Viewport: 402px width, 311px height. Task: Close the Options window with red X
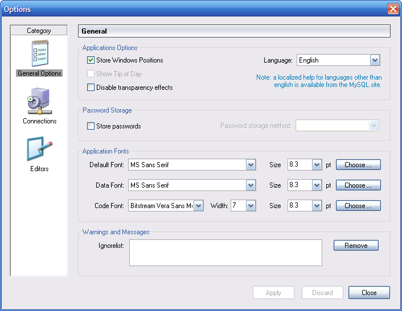392,9
